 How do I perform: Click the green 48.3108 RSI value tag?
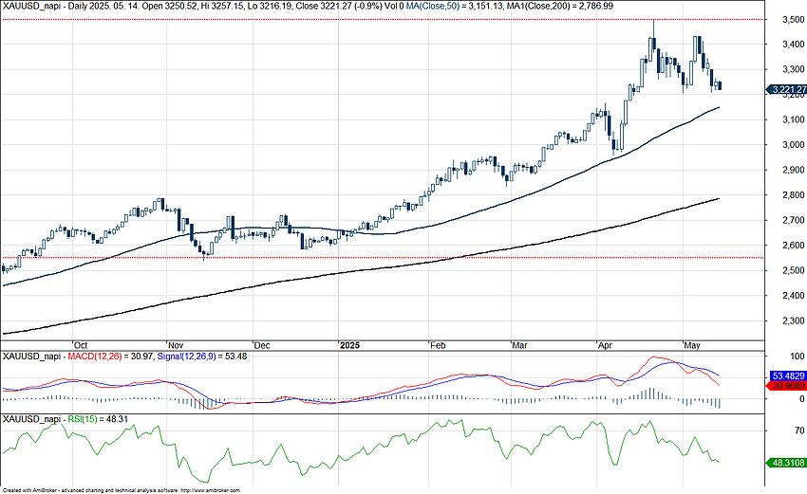[787, 463]
